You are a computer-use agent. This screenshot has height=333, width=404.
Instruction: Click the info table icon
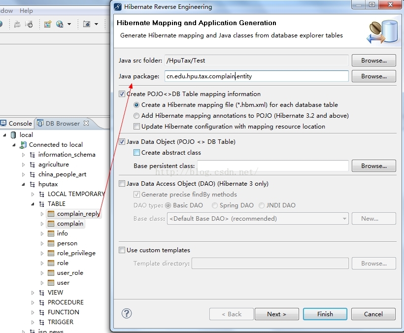click(x=51, y=233)
